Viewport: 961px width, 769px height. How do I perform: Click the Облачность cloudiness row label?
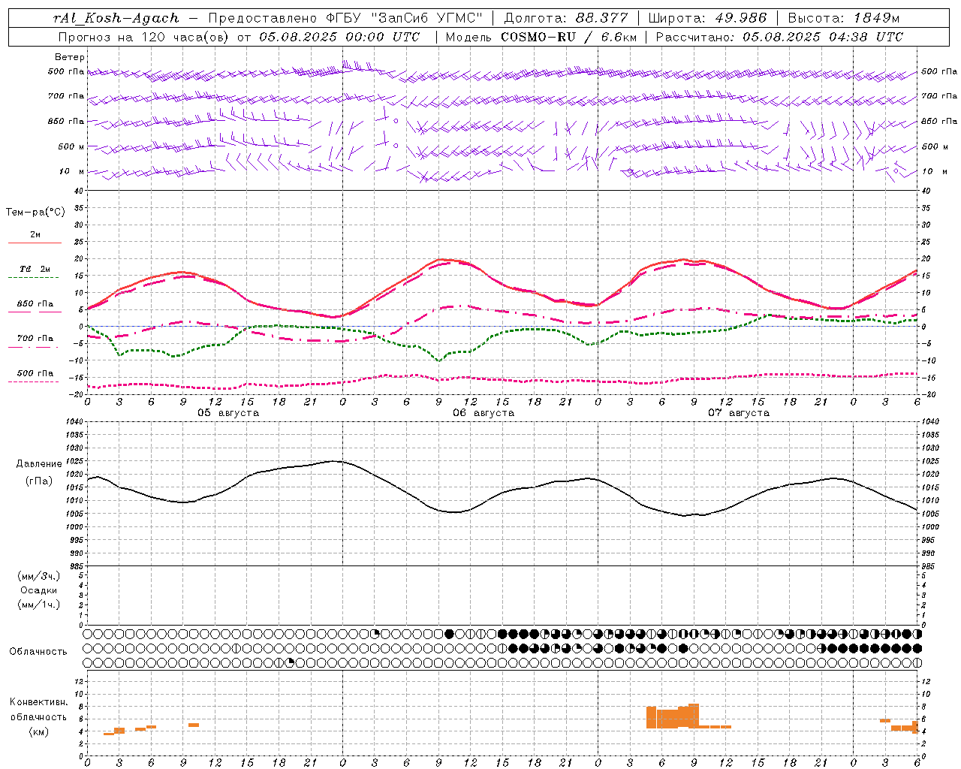pyautogui.click(x=38, y=651)
